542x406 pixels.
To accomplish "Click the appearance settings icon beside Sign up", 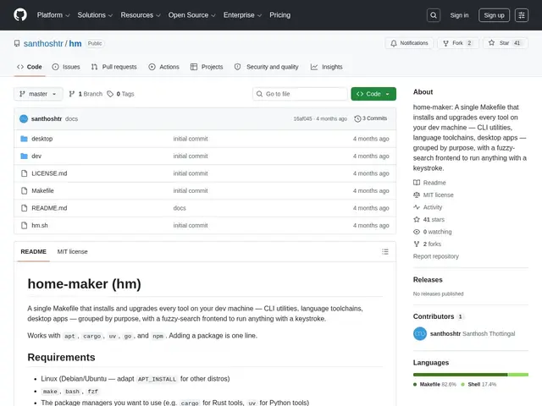I will pyautogui.click(x=522, y=15).
